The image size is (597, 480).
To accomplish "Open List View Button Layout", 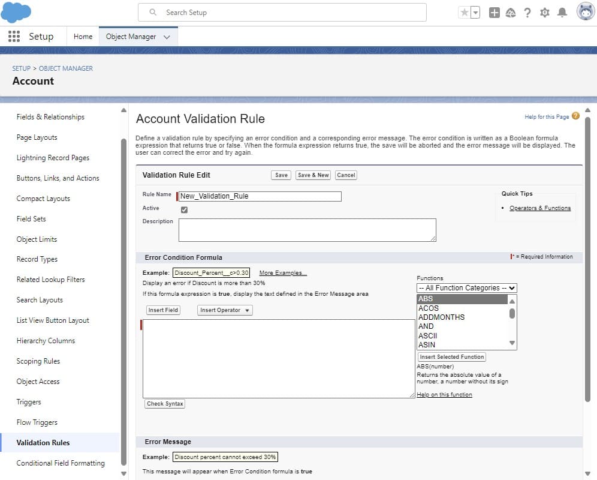I will tap(53, 320).
